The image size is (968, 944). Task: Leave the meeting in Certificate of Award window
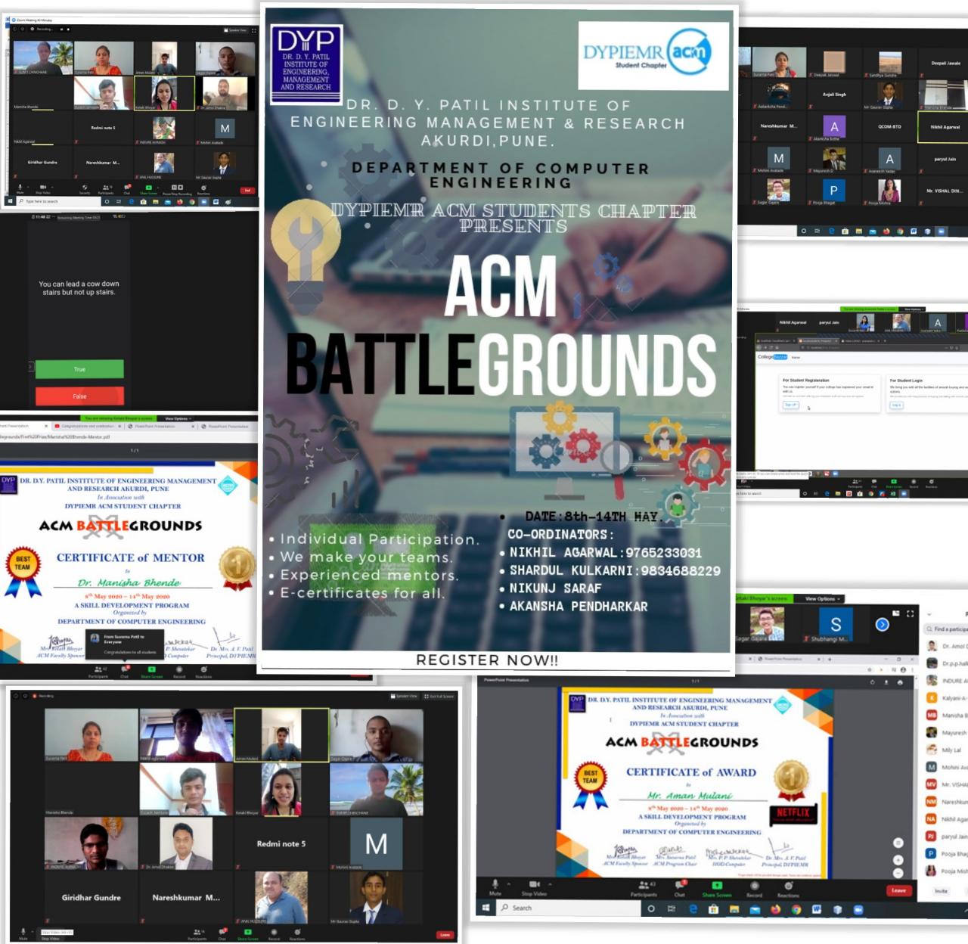[x=899, y=890]
